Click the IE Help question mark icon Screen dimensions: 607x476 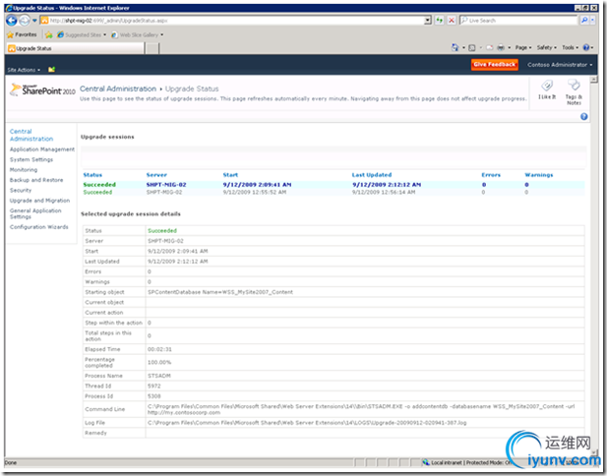(x=586, y=47)
